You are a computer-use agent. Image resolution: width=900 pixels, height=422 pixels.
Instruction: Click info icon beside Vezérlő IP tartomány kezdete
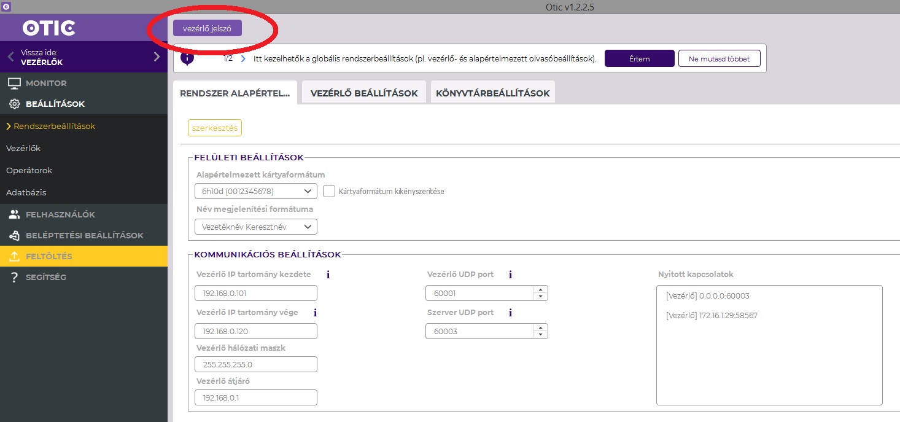click(328, 275)
